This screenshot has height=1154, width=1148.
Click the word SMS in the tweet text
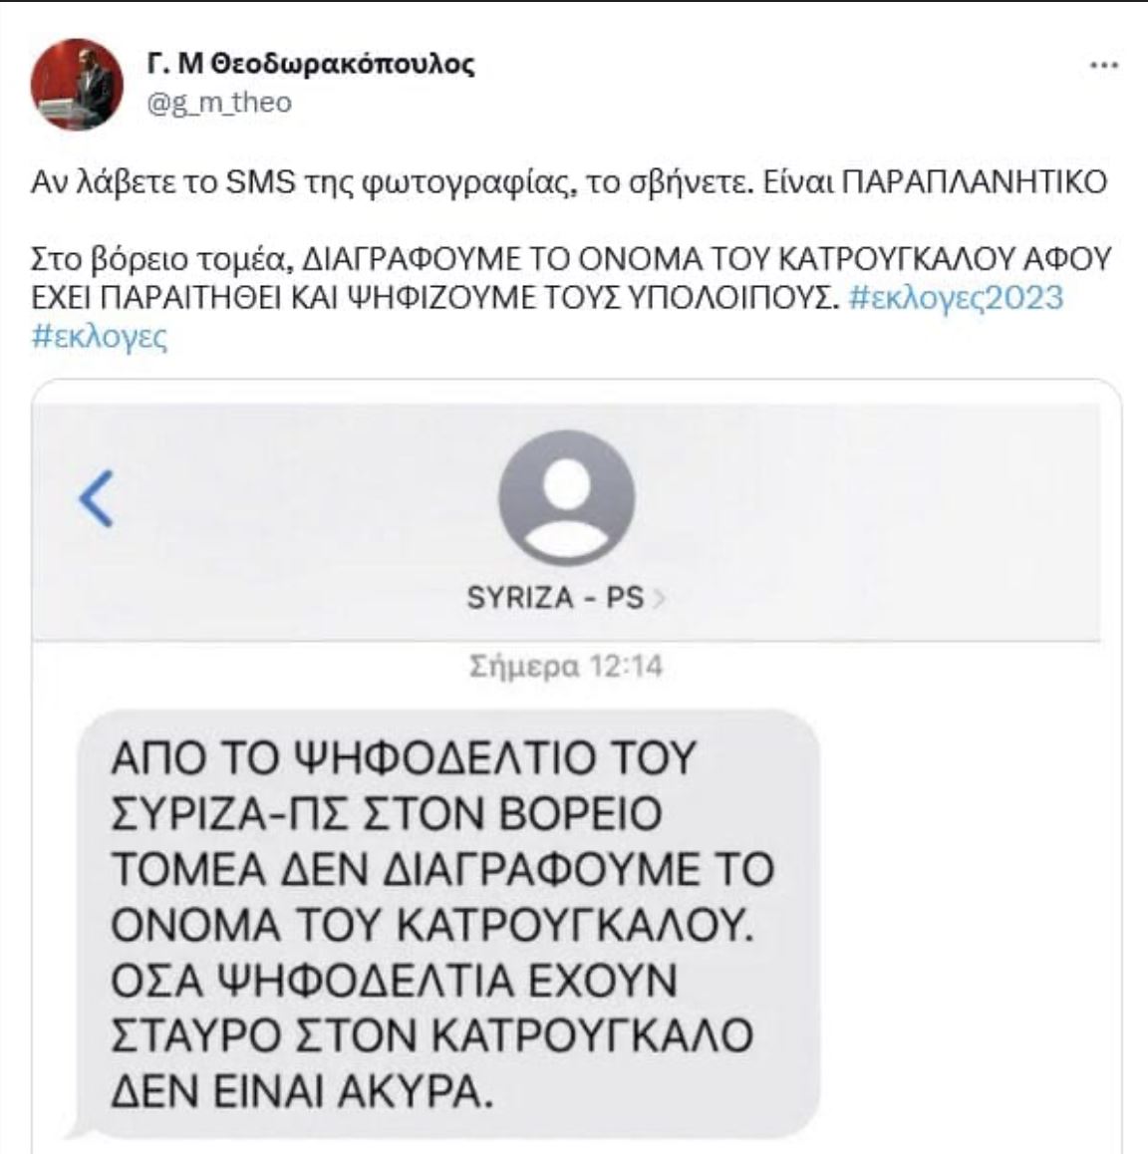tap(260, 182)
